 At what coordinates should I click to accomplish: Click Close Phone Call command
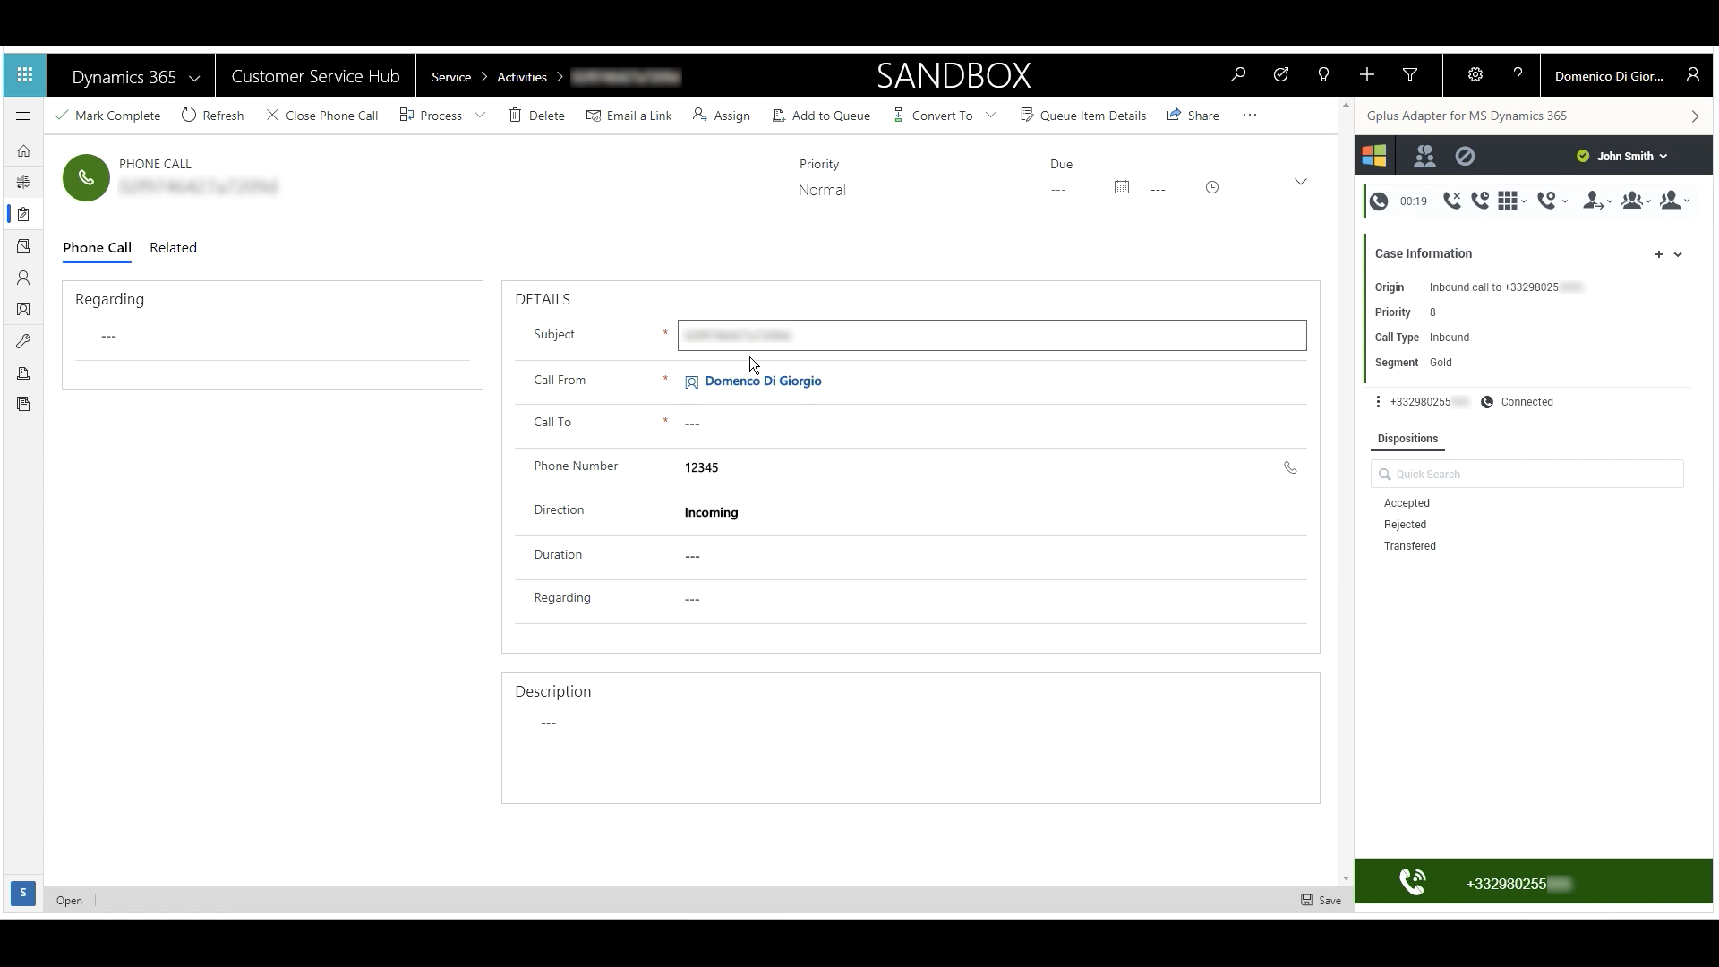point(321,116)
